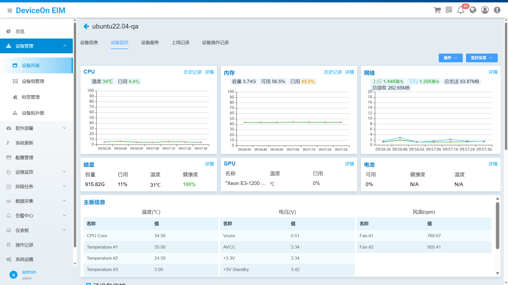This screenshot has height=285, width=508.
Task: Click the exclamation info icon
Action: 497,10
